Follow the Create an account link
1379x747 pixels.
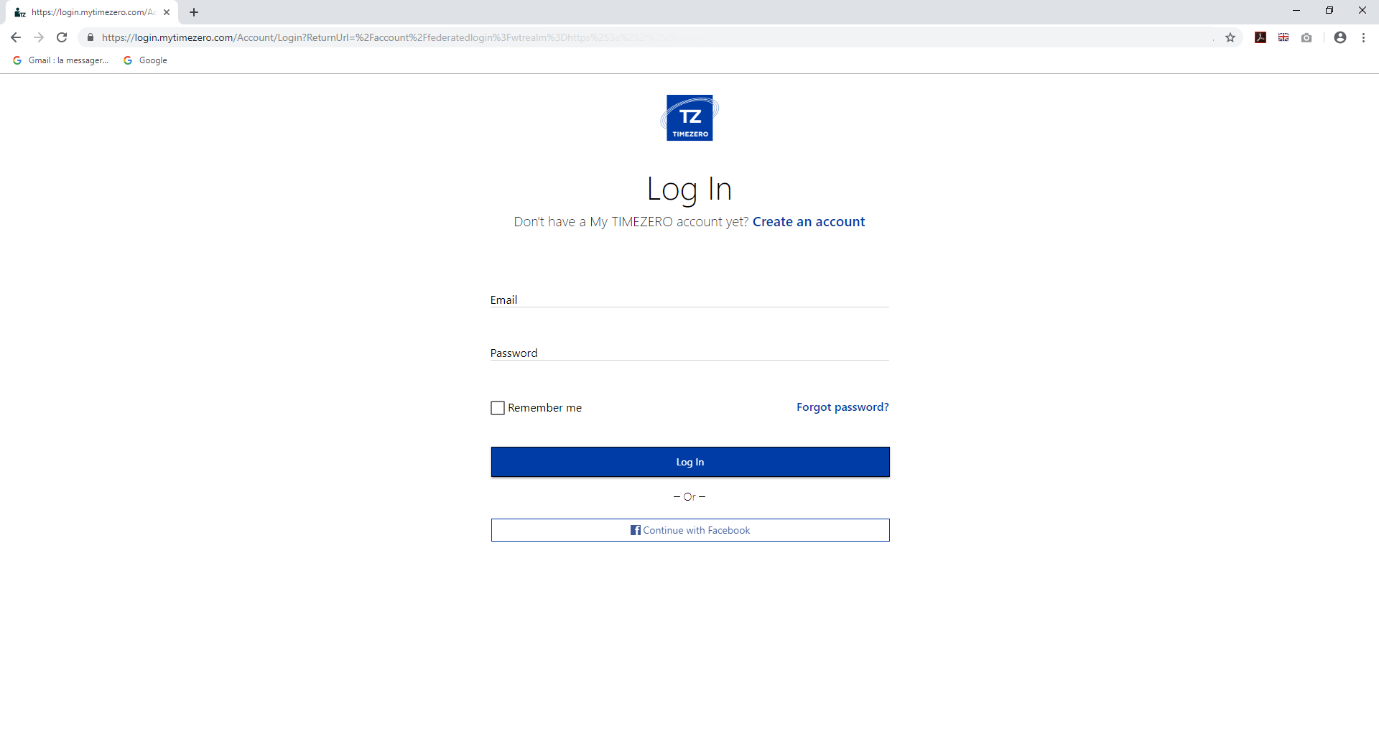[809, 222]
